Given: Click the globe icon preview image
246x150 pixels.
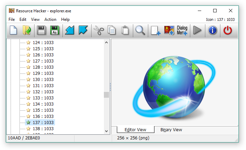Looking at the screenshot, I should pos(174,87).
